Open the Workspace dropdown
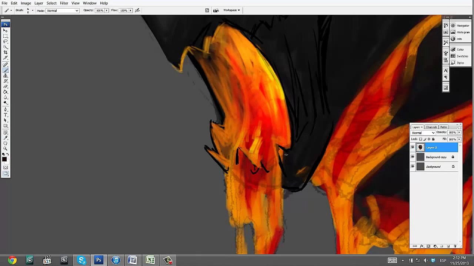474x266 pixels. point(231,10)
